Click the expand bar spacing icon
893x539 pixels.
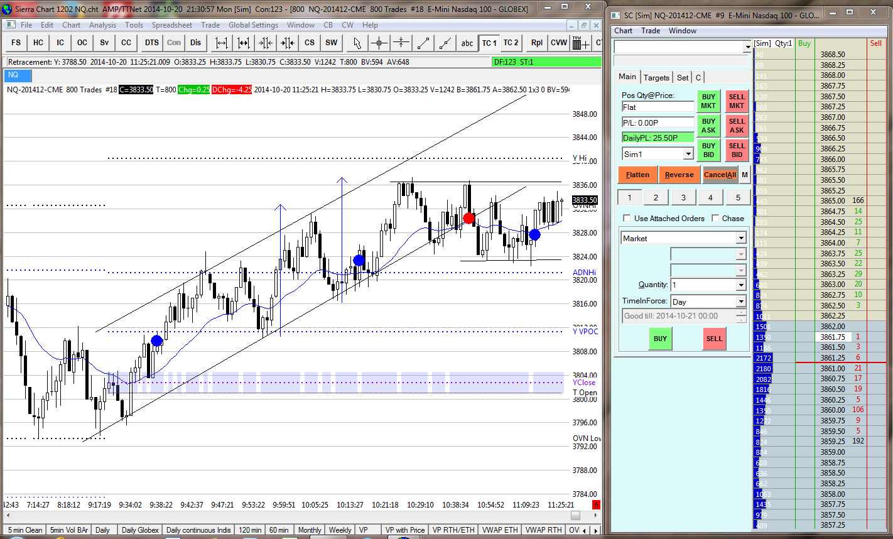tap(222, 43)
